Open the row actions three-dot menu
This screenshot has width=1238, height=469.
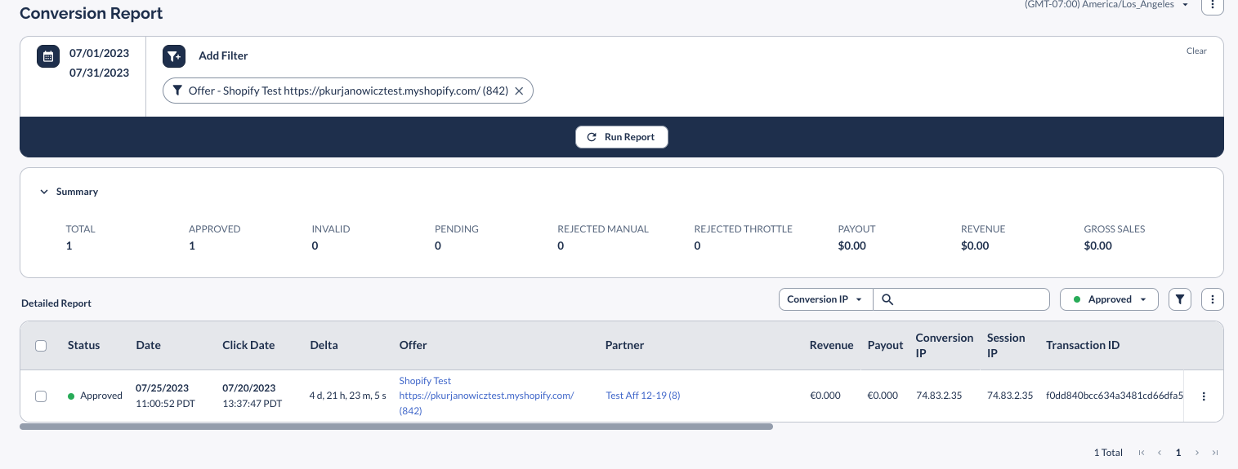pyautogui.click(x=1203, y=396)
